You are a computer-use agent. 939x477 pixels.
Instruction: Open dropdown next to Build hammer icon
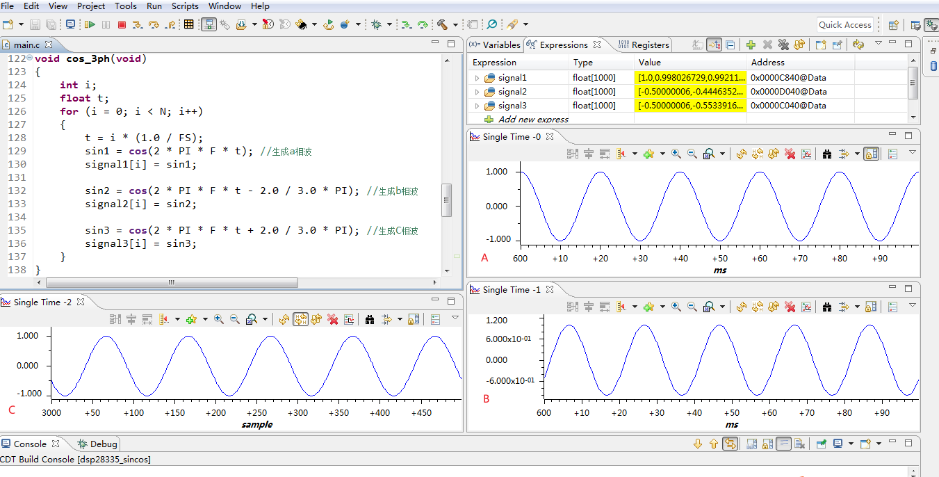click(455, 24)
